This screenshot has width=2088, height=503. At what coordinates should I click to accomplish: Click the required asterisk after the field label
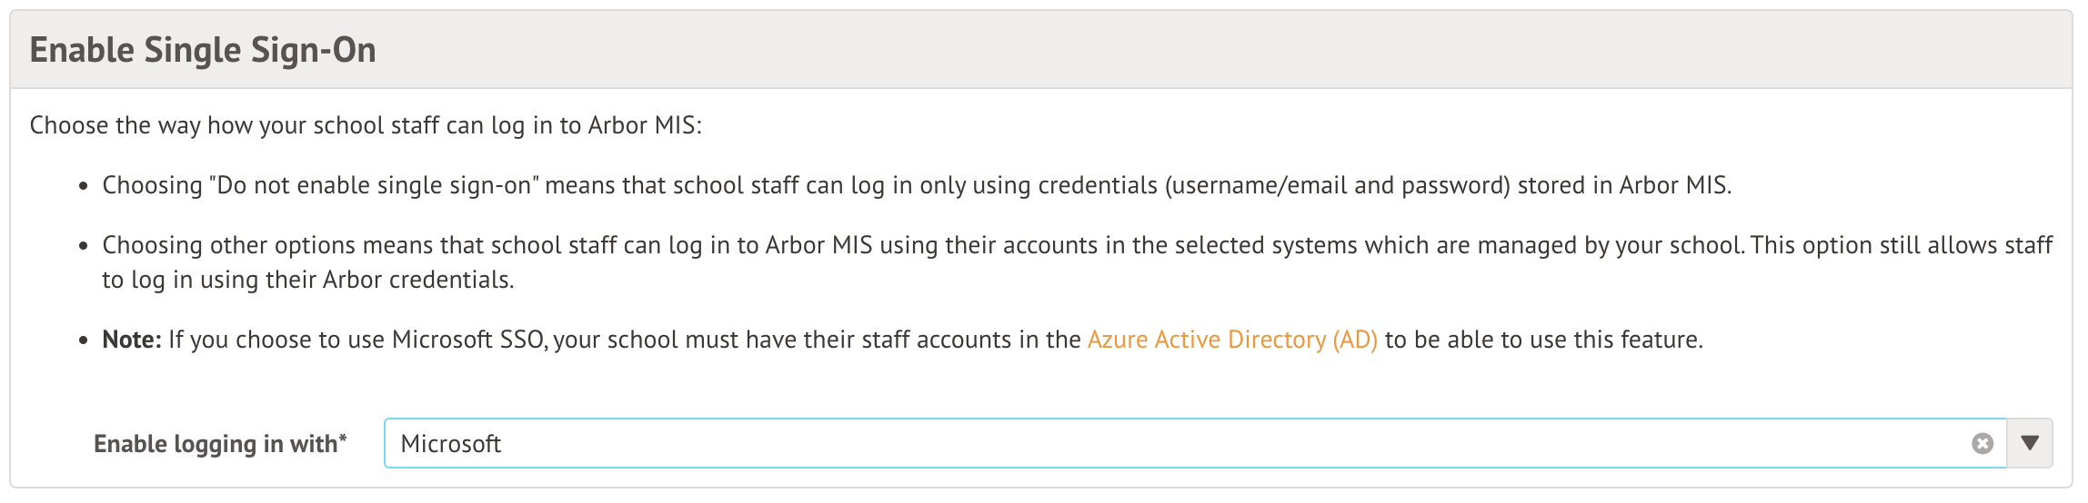[343, 439]
